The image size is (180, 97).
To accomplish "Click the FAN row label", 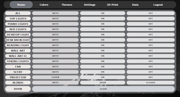I will click(x=18, y=67).
